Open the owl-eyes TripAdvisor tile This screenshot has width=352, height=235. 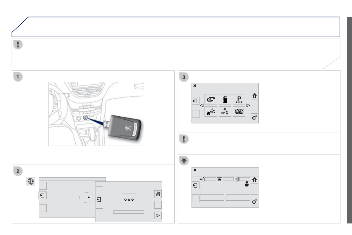pos(239,112)
